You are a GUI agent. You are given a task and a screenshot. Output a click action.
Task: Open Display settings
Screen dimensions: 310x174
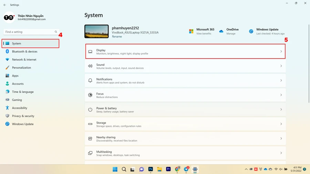(x=185, y=51)
